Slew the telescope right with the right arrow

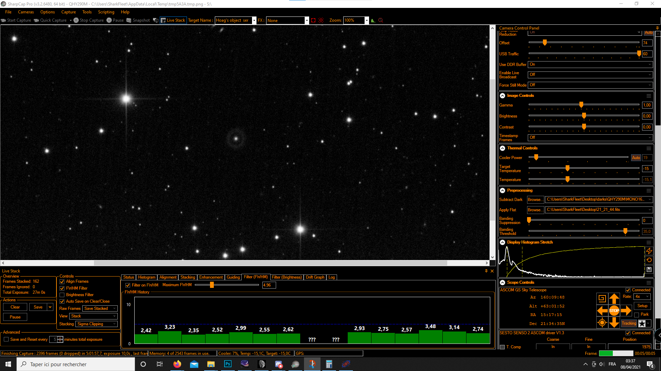[626, 311]
